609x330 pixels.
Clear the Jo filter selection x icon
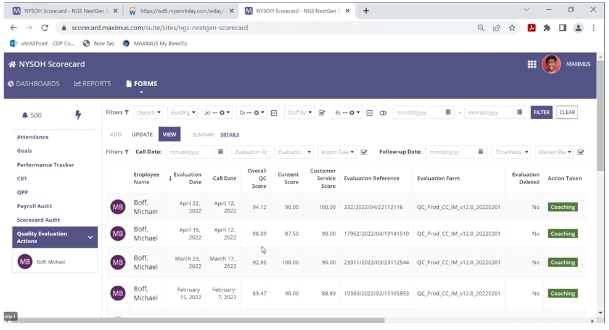click(222, 113)
